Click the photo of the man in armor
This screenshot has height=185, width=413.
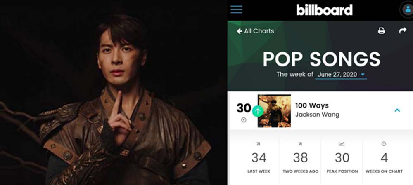point(114,92)
